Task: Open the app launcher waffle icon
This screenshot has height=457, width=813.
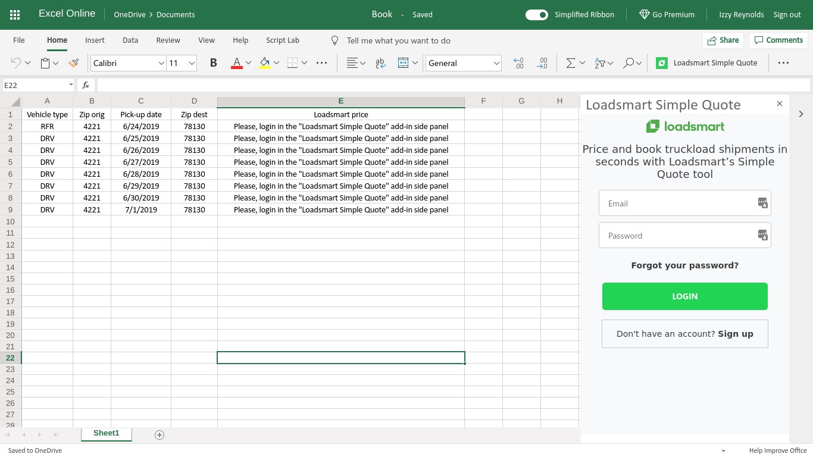Action: [15, 15]
